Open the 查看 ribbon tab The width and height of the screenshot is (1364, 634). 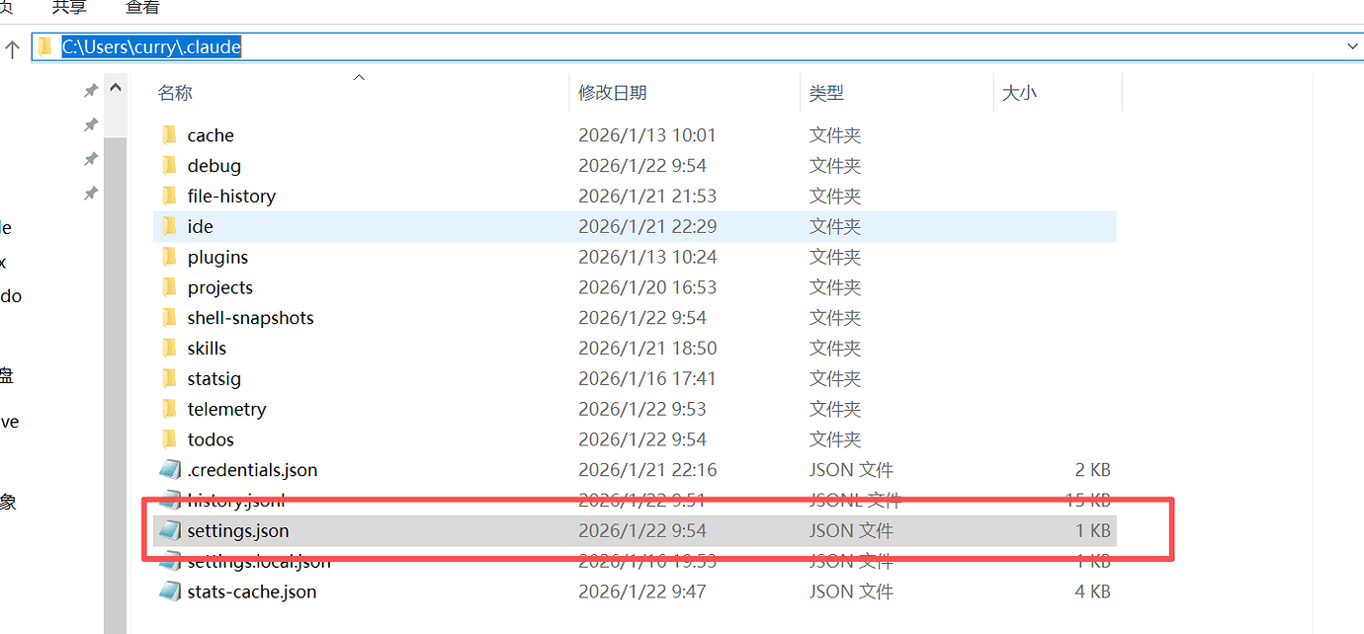coord(143,8)
